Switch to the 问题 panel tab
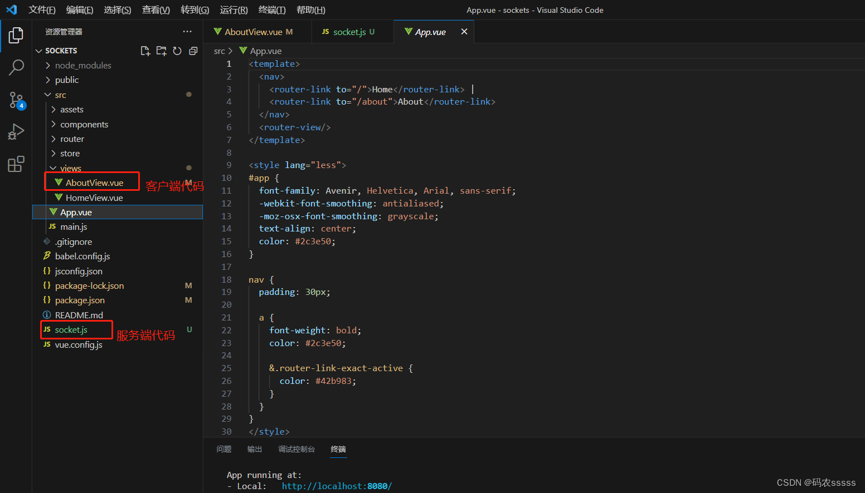The height and width of the screenshot is (493, 865). [224, 449]
